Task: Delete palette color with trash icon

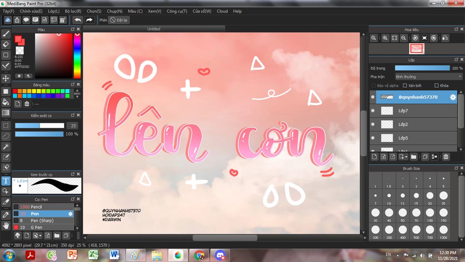Action: point(27,104)
